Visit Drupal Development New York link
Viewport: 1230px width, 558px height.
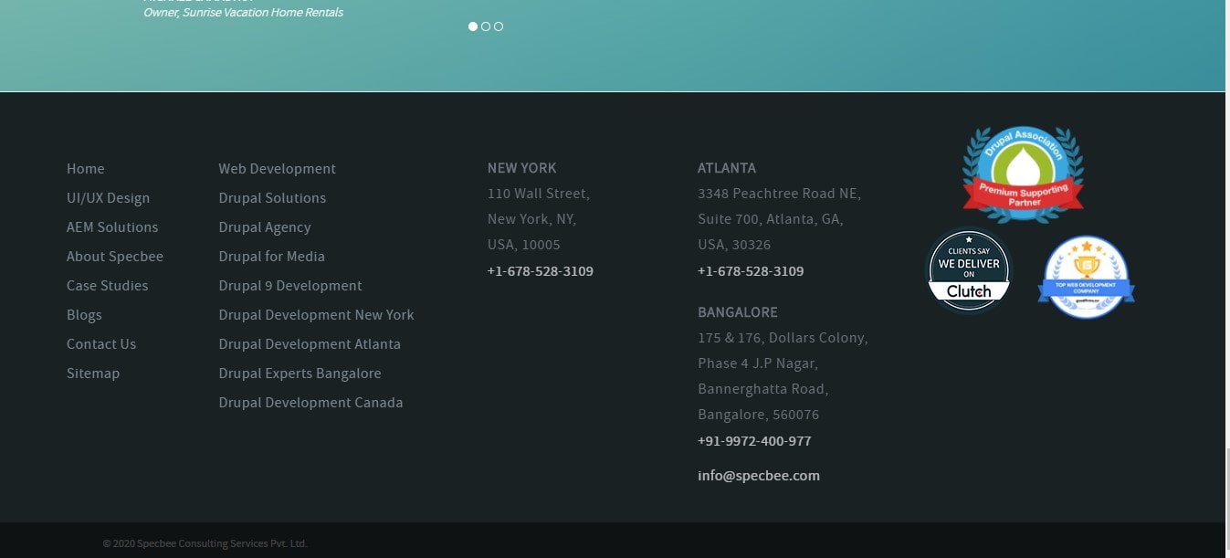(x=317, y=315)
